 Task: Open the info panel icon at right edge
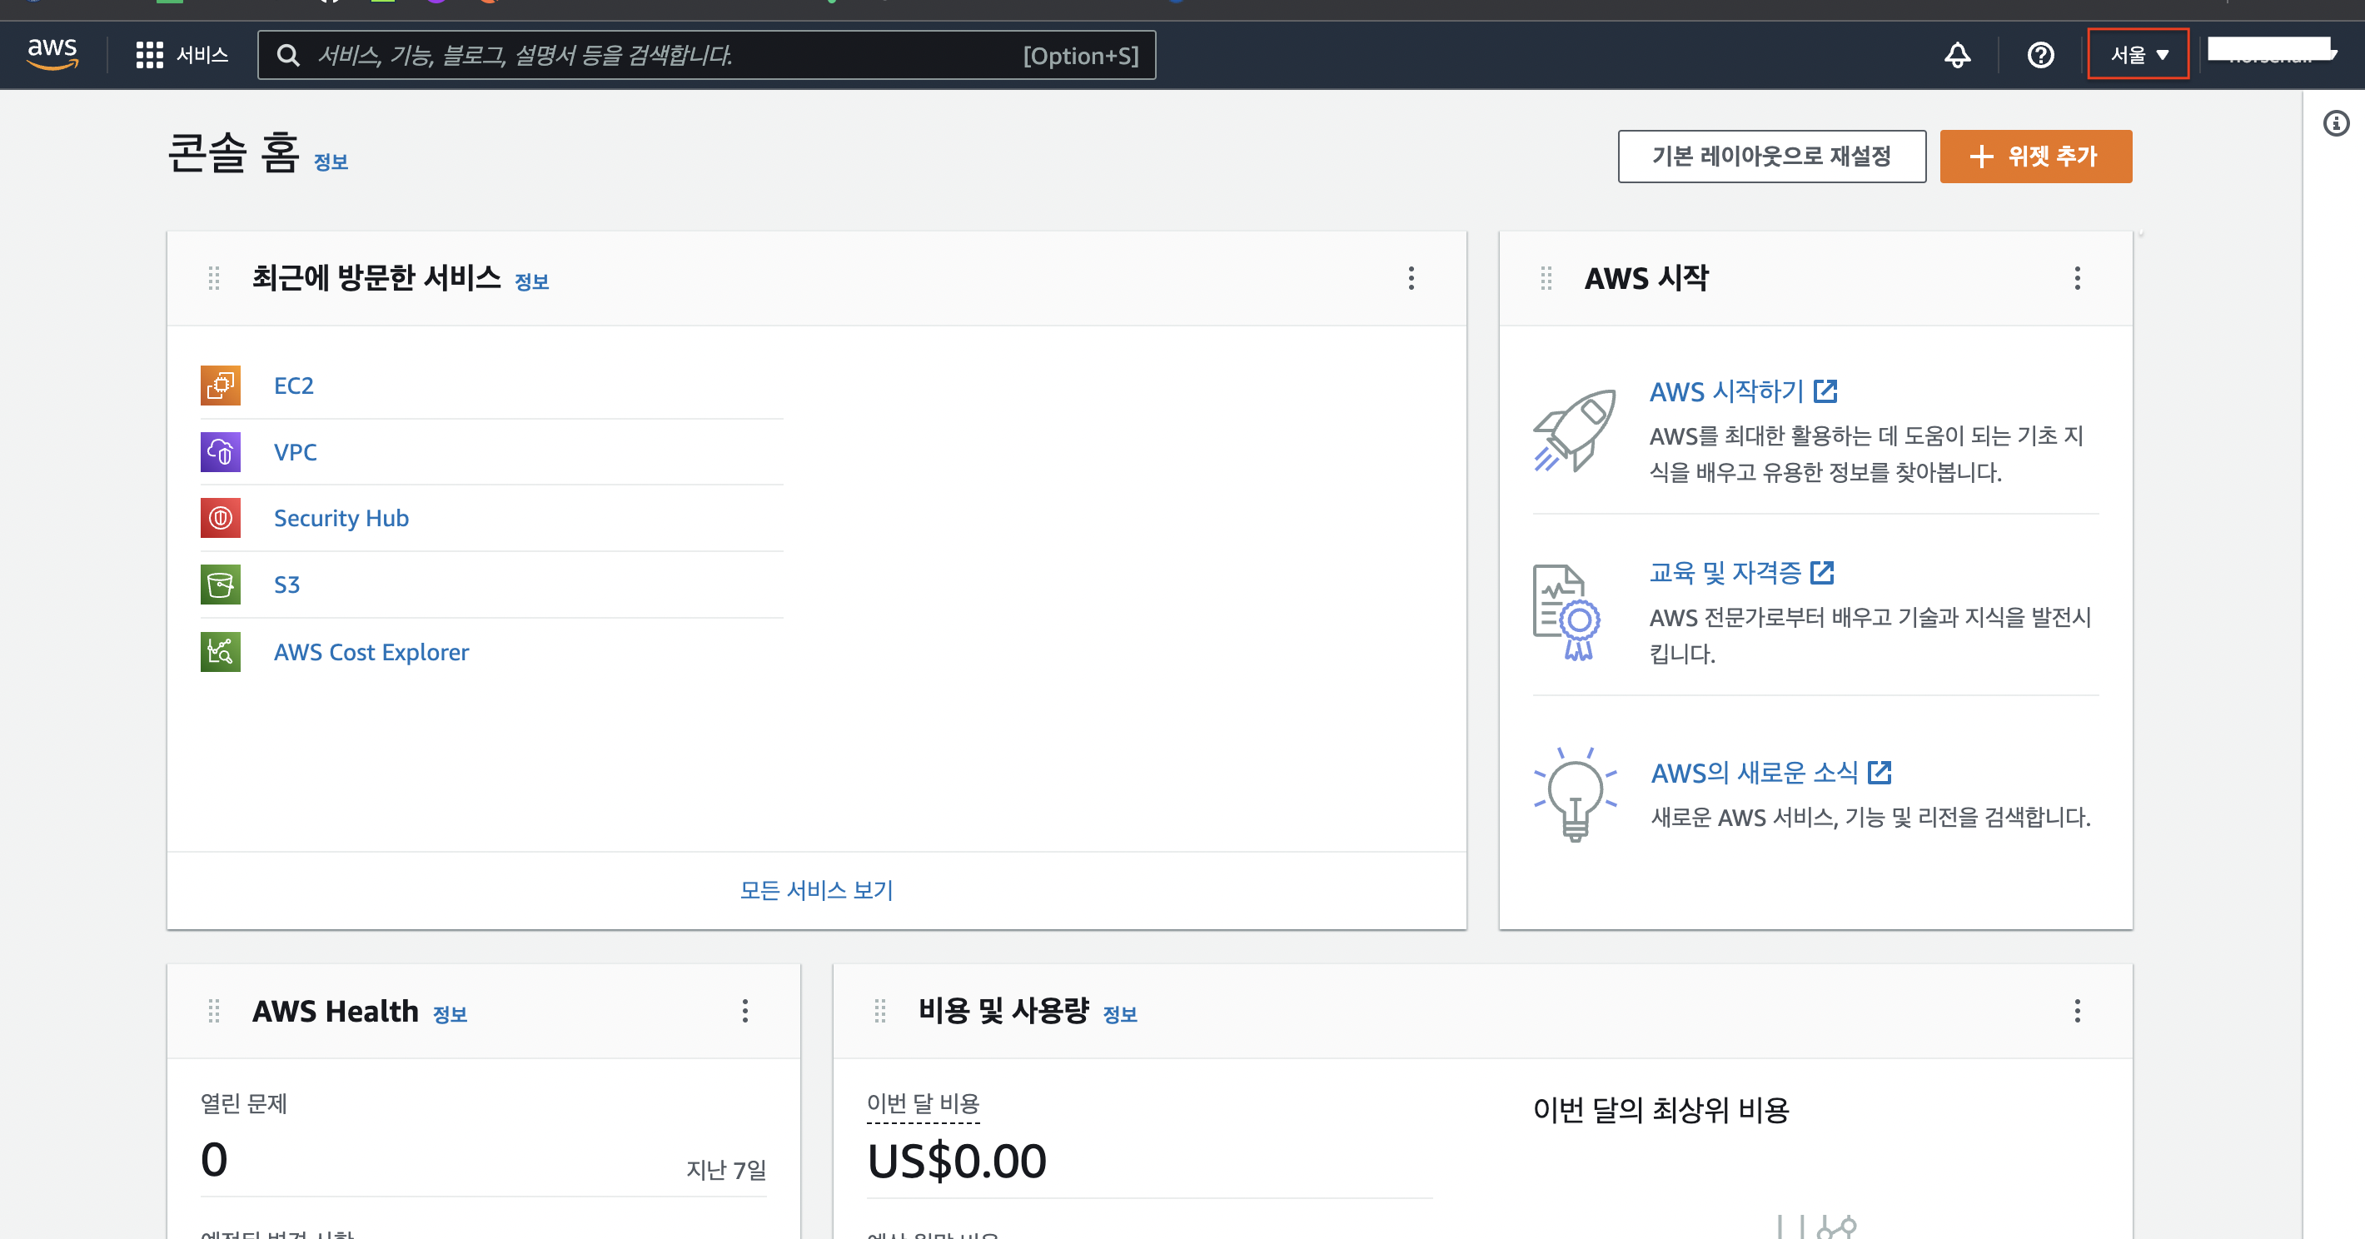click(2336, 123)
